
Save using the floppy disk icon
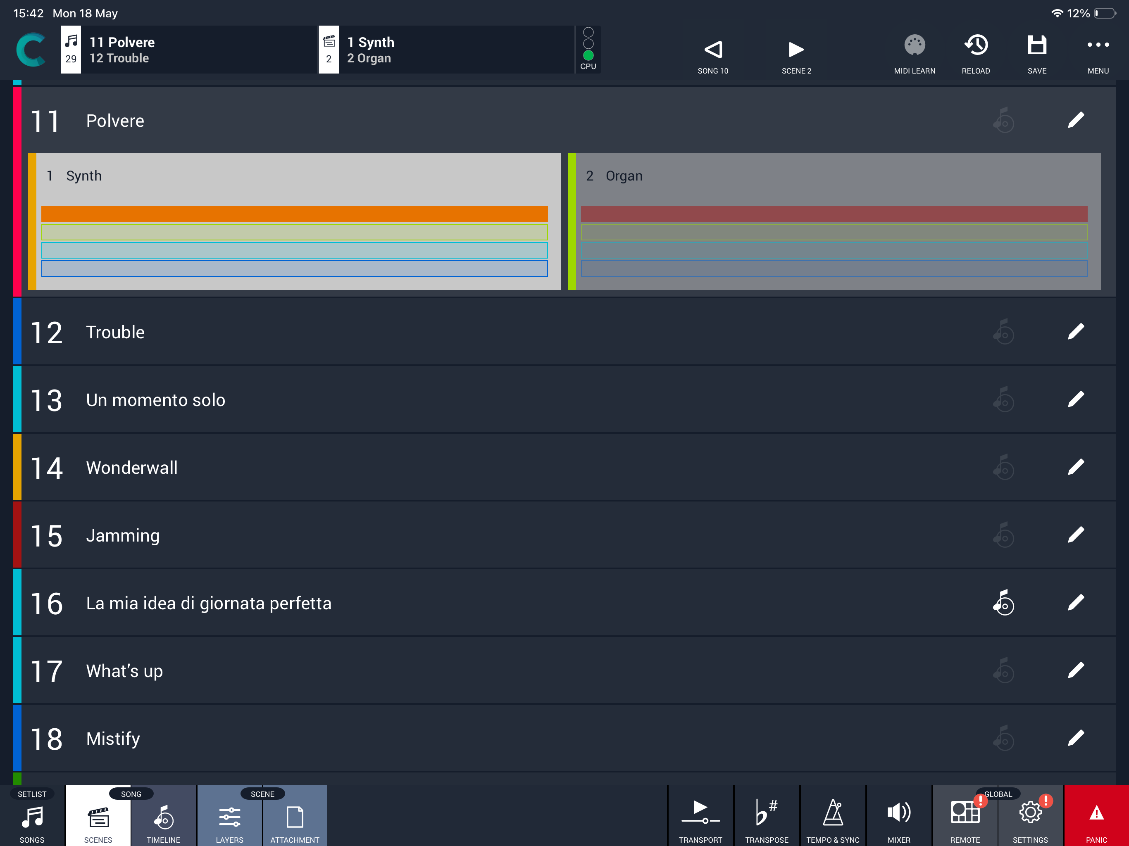(1036, 45)
